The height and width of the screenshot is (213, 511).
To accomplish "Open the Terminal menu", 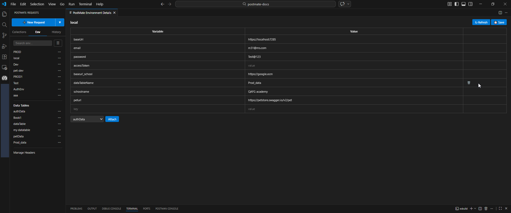I will coord(85,4).
